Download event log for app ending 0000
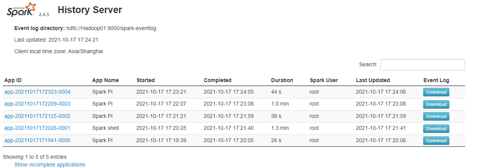Image resolution: width=479 pixels, height=168 pixels. coord(436,141)
